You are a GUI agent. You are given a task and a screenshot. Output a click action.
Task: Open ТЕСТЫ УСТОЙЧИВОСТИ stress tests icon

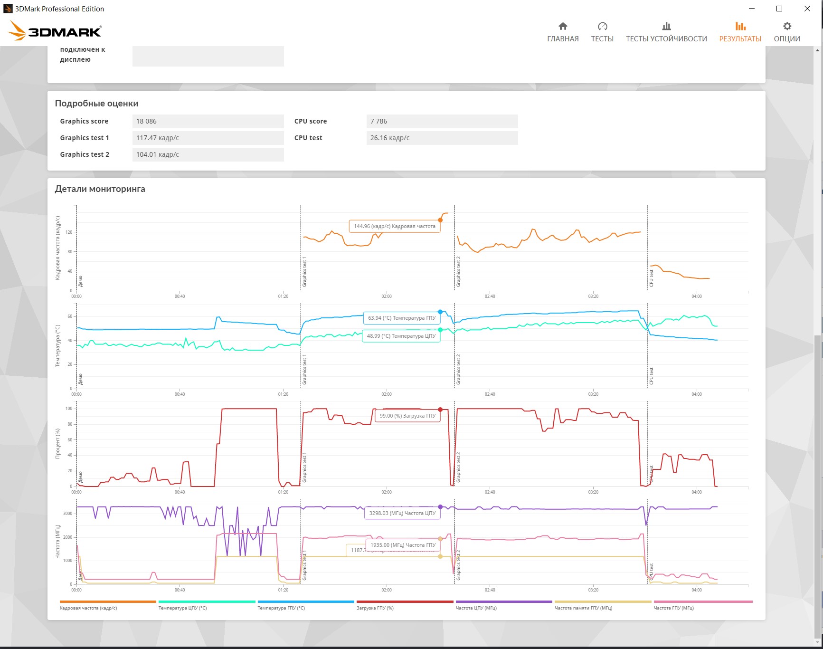(666, 26)
